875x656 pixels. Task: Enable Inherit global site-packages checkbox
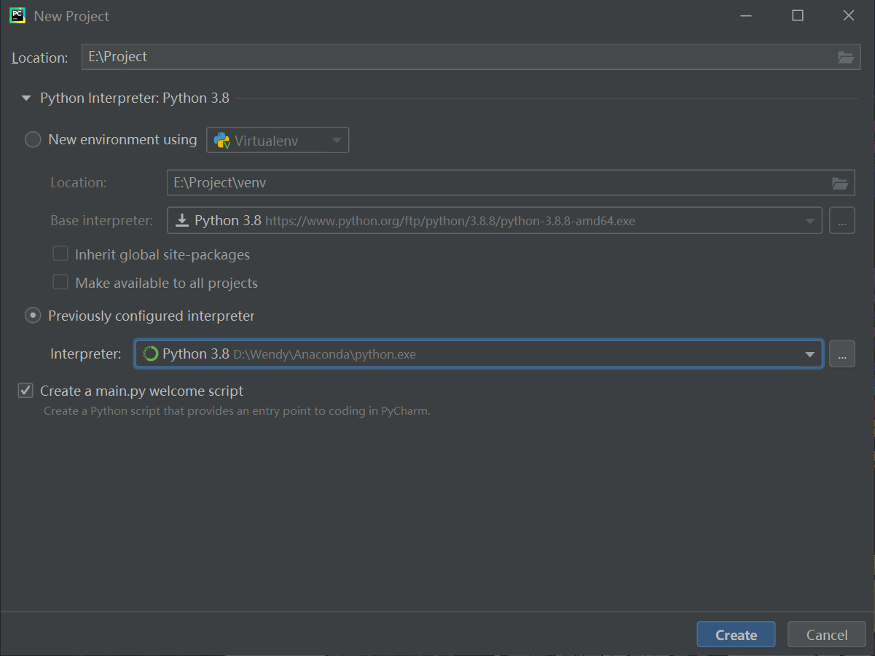click(x=60, y=254)
